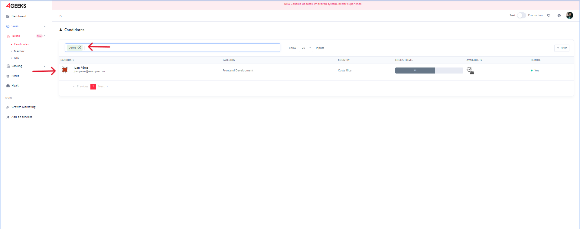The height and width of the screenshot is (229, 580).
Task: Click Juan Pérez's candidate avatar
Action: point(65,70)
